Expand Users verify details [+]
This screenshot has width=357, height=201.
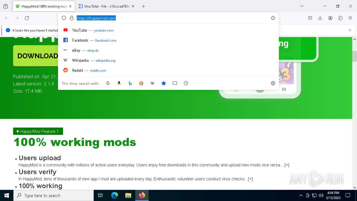click(x=250, y=179)
